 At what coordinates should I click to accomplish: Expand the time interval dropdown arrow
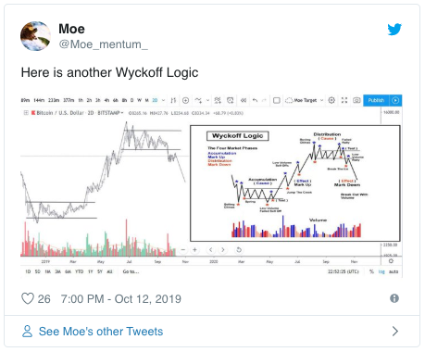coord(163,100)
